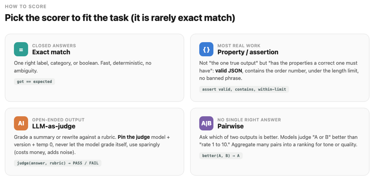Click the bold 'valid JSON' text
Screen dimensions: 377x181
(229, 71)
